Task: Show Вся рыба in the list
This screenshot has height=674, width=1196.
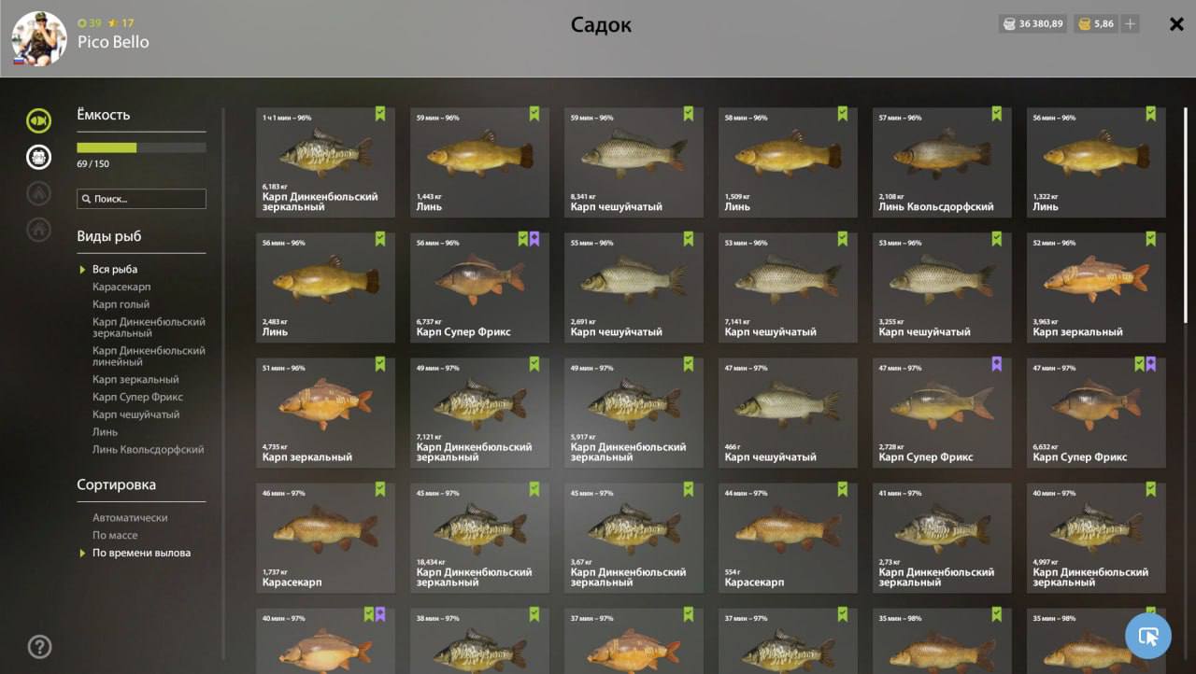Action: [x=115, y=269]
